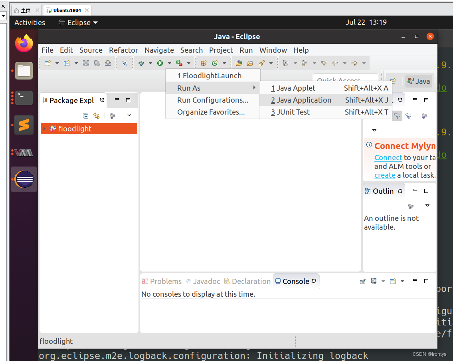The image size is (453, 361).
Task: Open the New wizard dropdown arrow
Action: point(57,63)
